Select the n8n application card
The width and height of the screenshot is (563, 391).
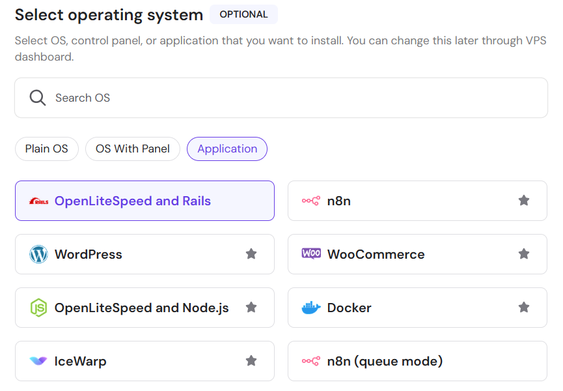tap(417, 201)
